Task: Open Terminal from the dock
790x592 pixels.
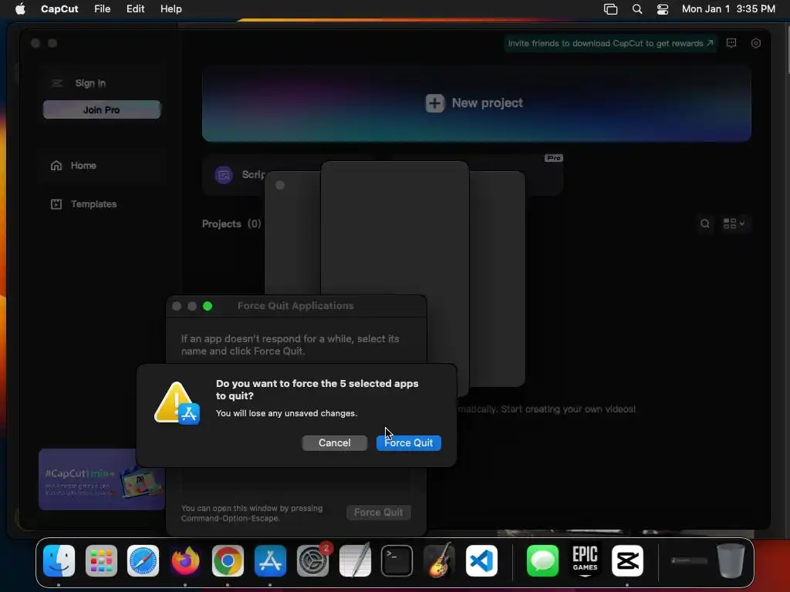Action: coord(397,561)
